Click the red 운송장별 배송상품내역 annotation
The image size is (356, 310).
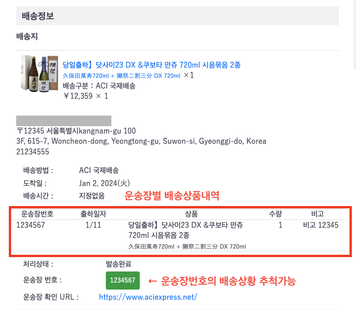tap(172, 196)
